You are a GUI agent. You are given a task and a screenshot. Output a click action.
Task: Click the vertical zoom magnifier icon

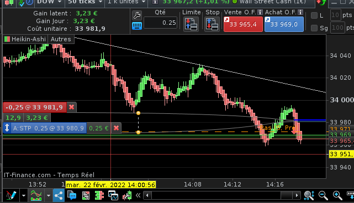coord(309,195)
